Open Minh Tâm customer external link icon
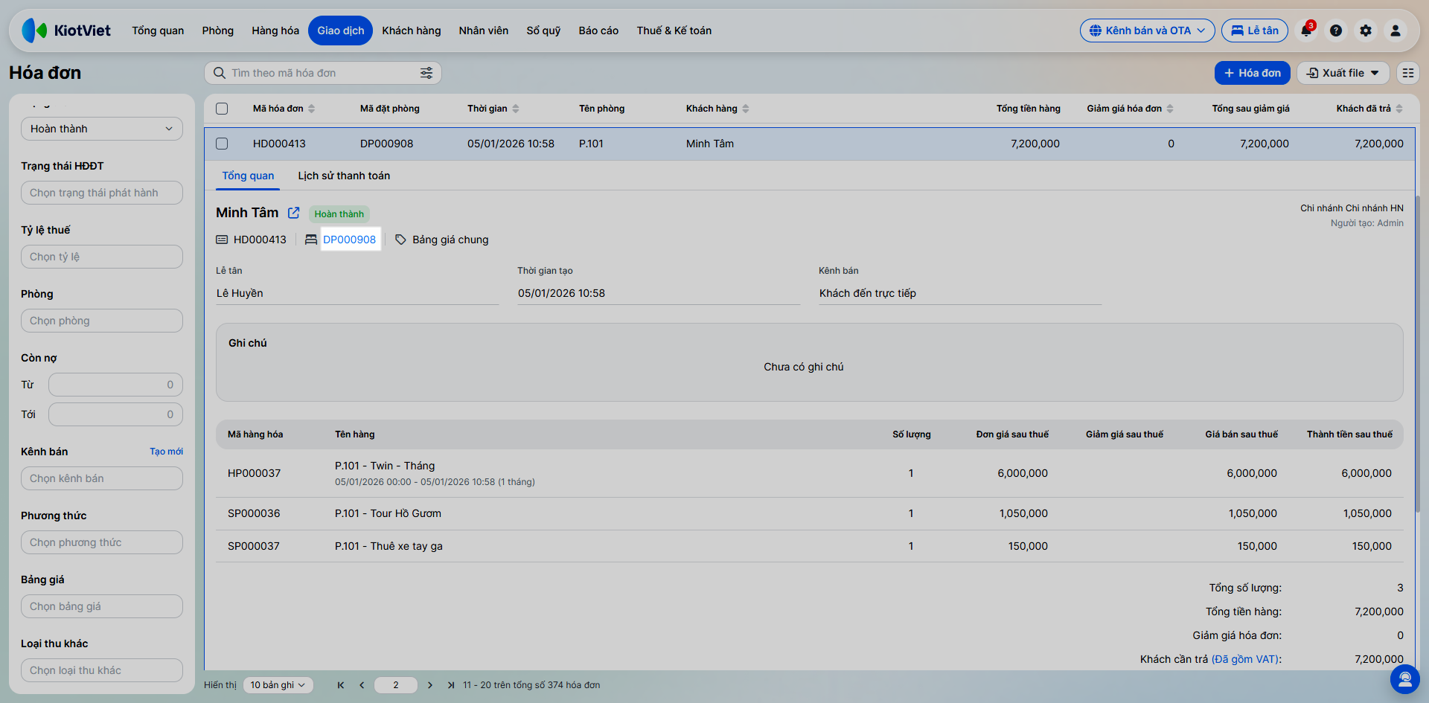This screenshot has width=1429, height=703. click(294, 213)
